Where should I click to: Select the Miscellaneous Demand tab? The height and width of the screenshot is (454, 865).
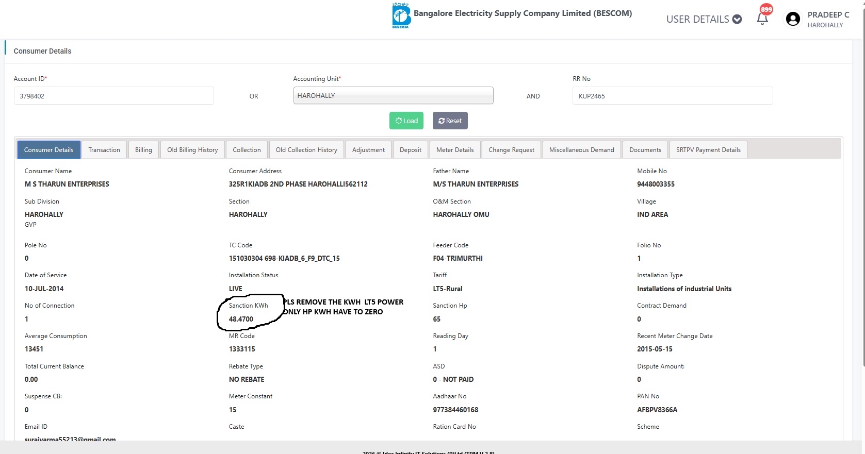pyautogui.click(x=582, y=150)
